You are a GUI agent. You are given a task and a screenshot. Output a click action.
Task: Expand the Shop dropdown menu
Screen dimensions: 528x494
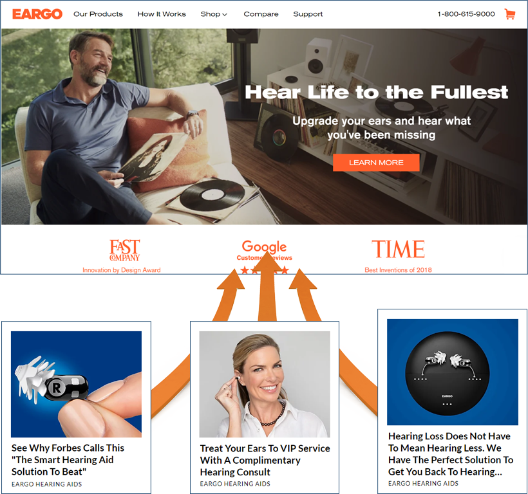(x=214, y=14)
